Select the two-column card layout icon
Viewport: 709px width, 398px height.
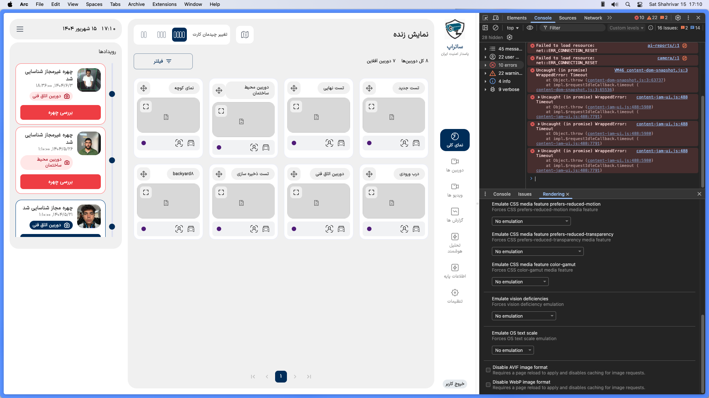(x=144, y=35)
